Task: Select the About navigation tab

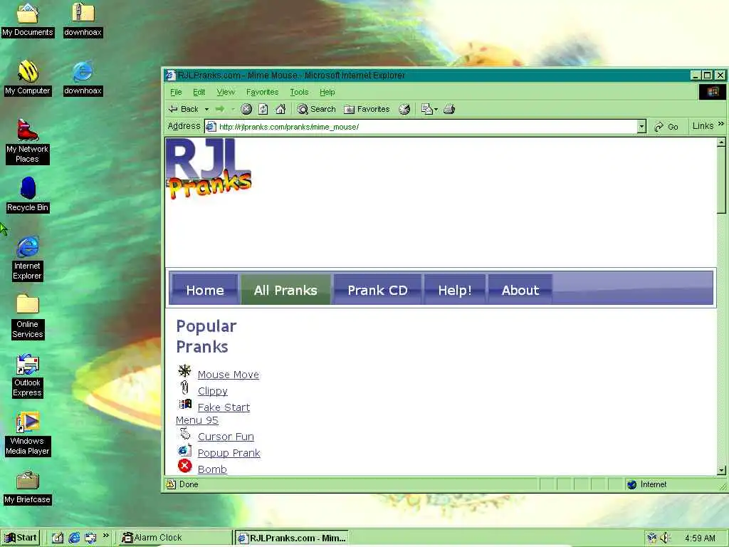Action: click(x=520, y=290)
